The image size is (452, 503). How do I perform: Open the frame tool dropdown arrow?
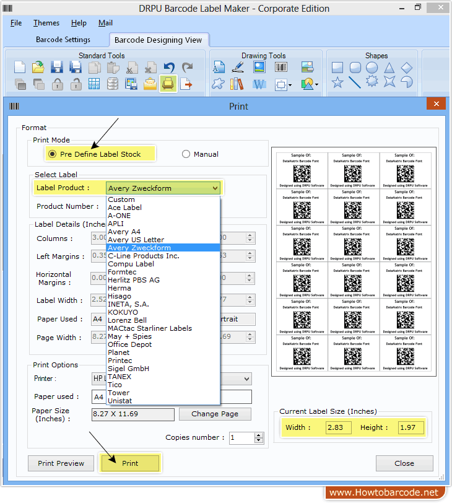click(x=290, y=85)
